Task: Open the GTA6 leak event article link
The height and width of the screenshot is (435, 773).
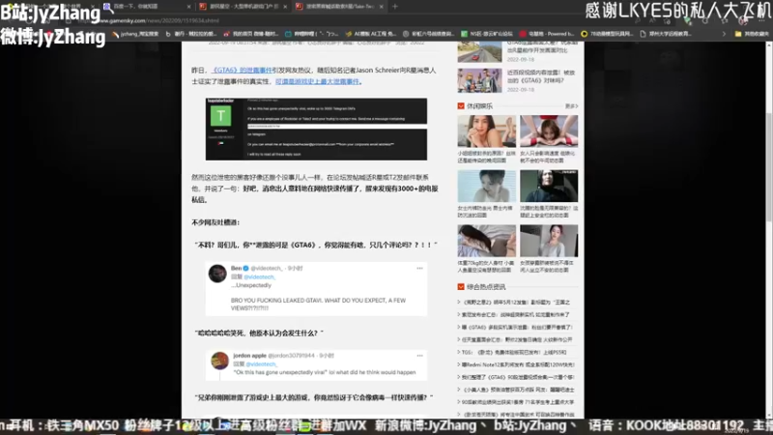Action: [242, 70]
